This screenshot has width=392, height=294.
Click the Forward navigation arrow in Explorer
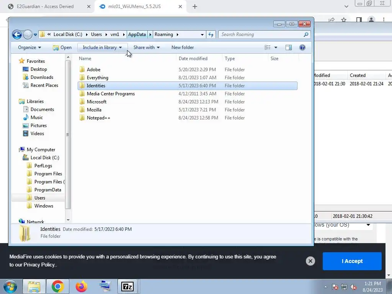point(28,34)
